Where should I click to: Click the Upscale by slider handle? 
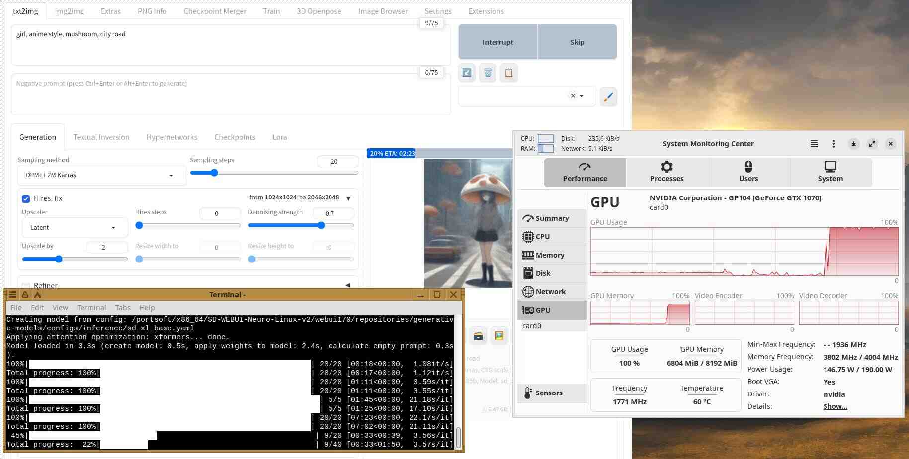pyautogui.click(x=59, y=259)
